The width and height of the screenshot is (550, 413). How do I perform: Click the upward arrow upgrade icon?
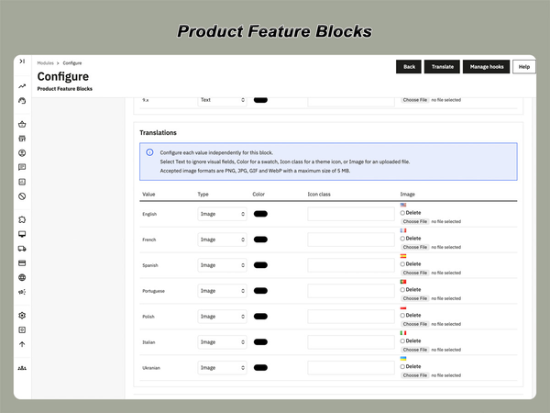(x=22, y=344)
